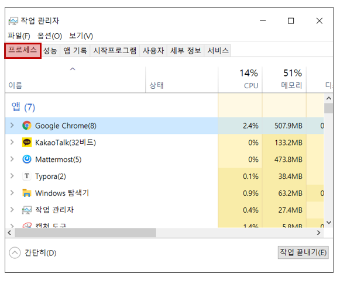The width and height of the screenshot is (340, 281).
Task: Click the horizontal scrollbar left arrow
Action: tap(9, 233)
